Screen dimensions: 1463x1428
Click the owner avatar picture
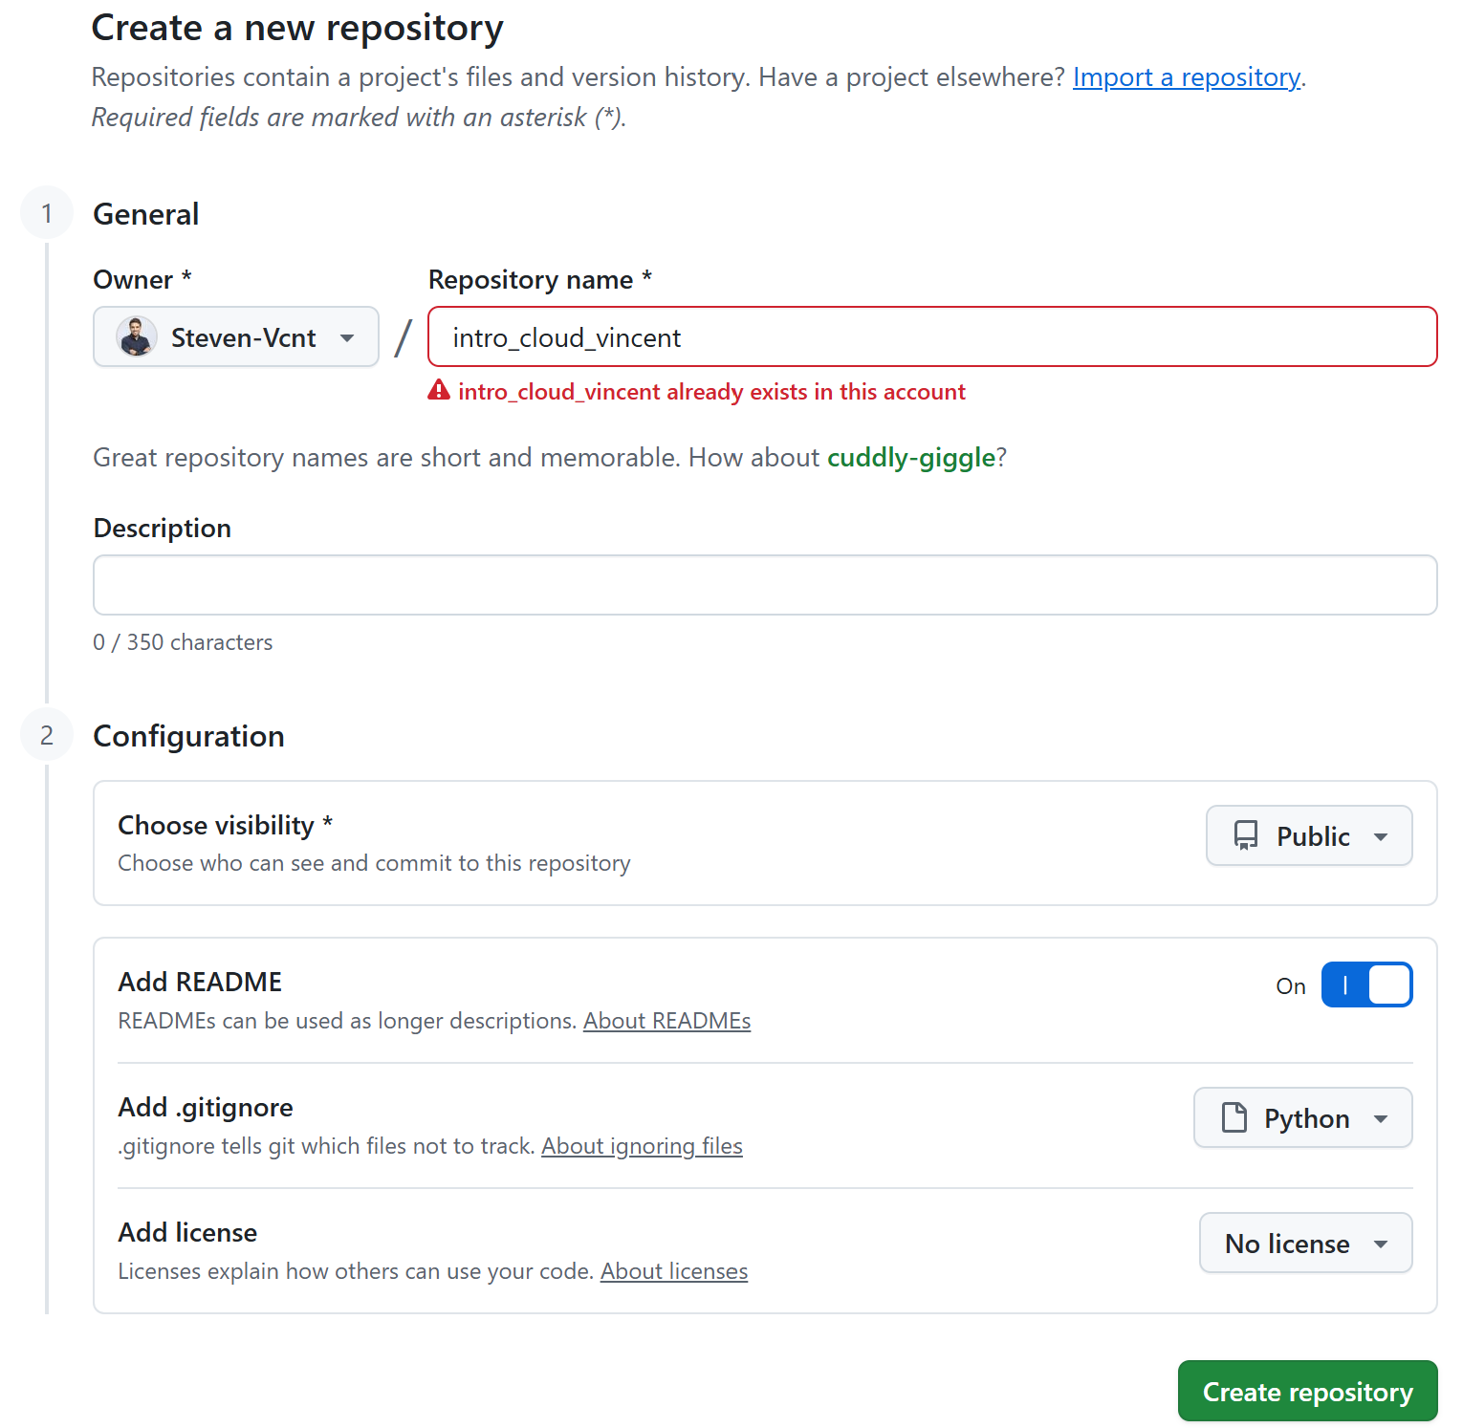point(137,336)
